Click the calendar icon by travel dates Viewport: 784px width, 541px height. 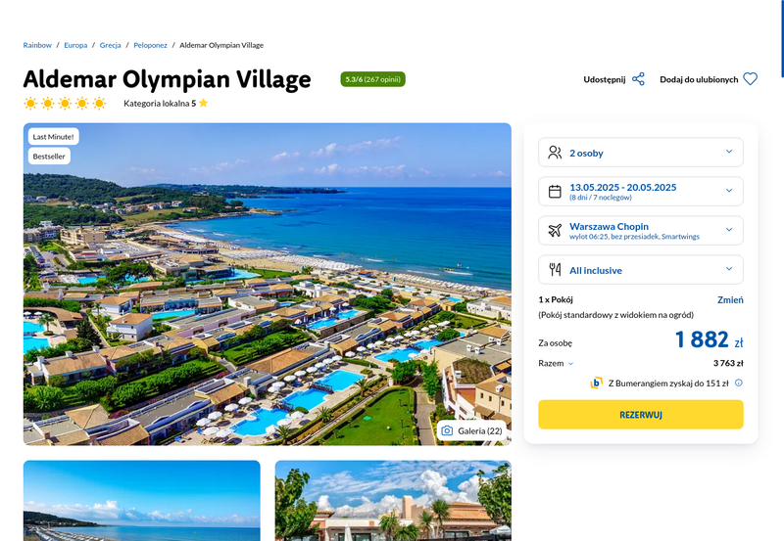point(555,191)
